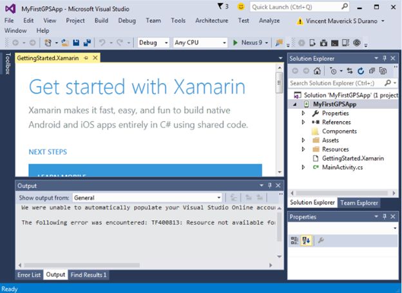Click the notifications flag icon

[x=220, y=6]
